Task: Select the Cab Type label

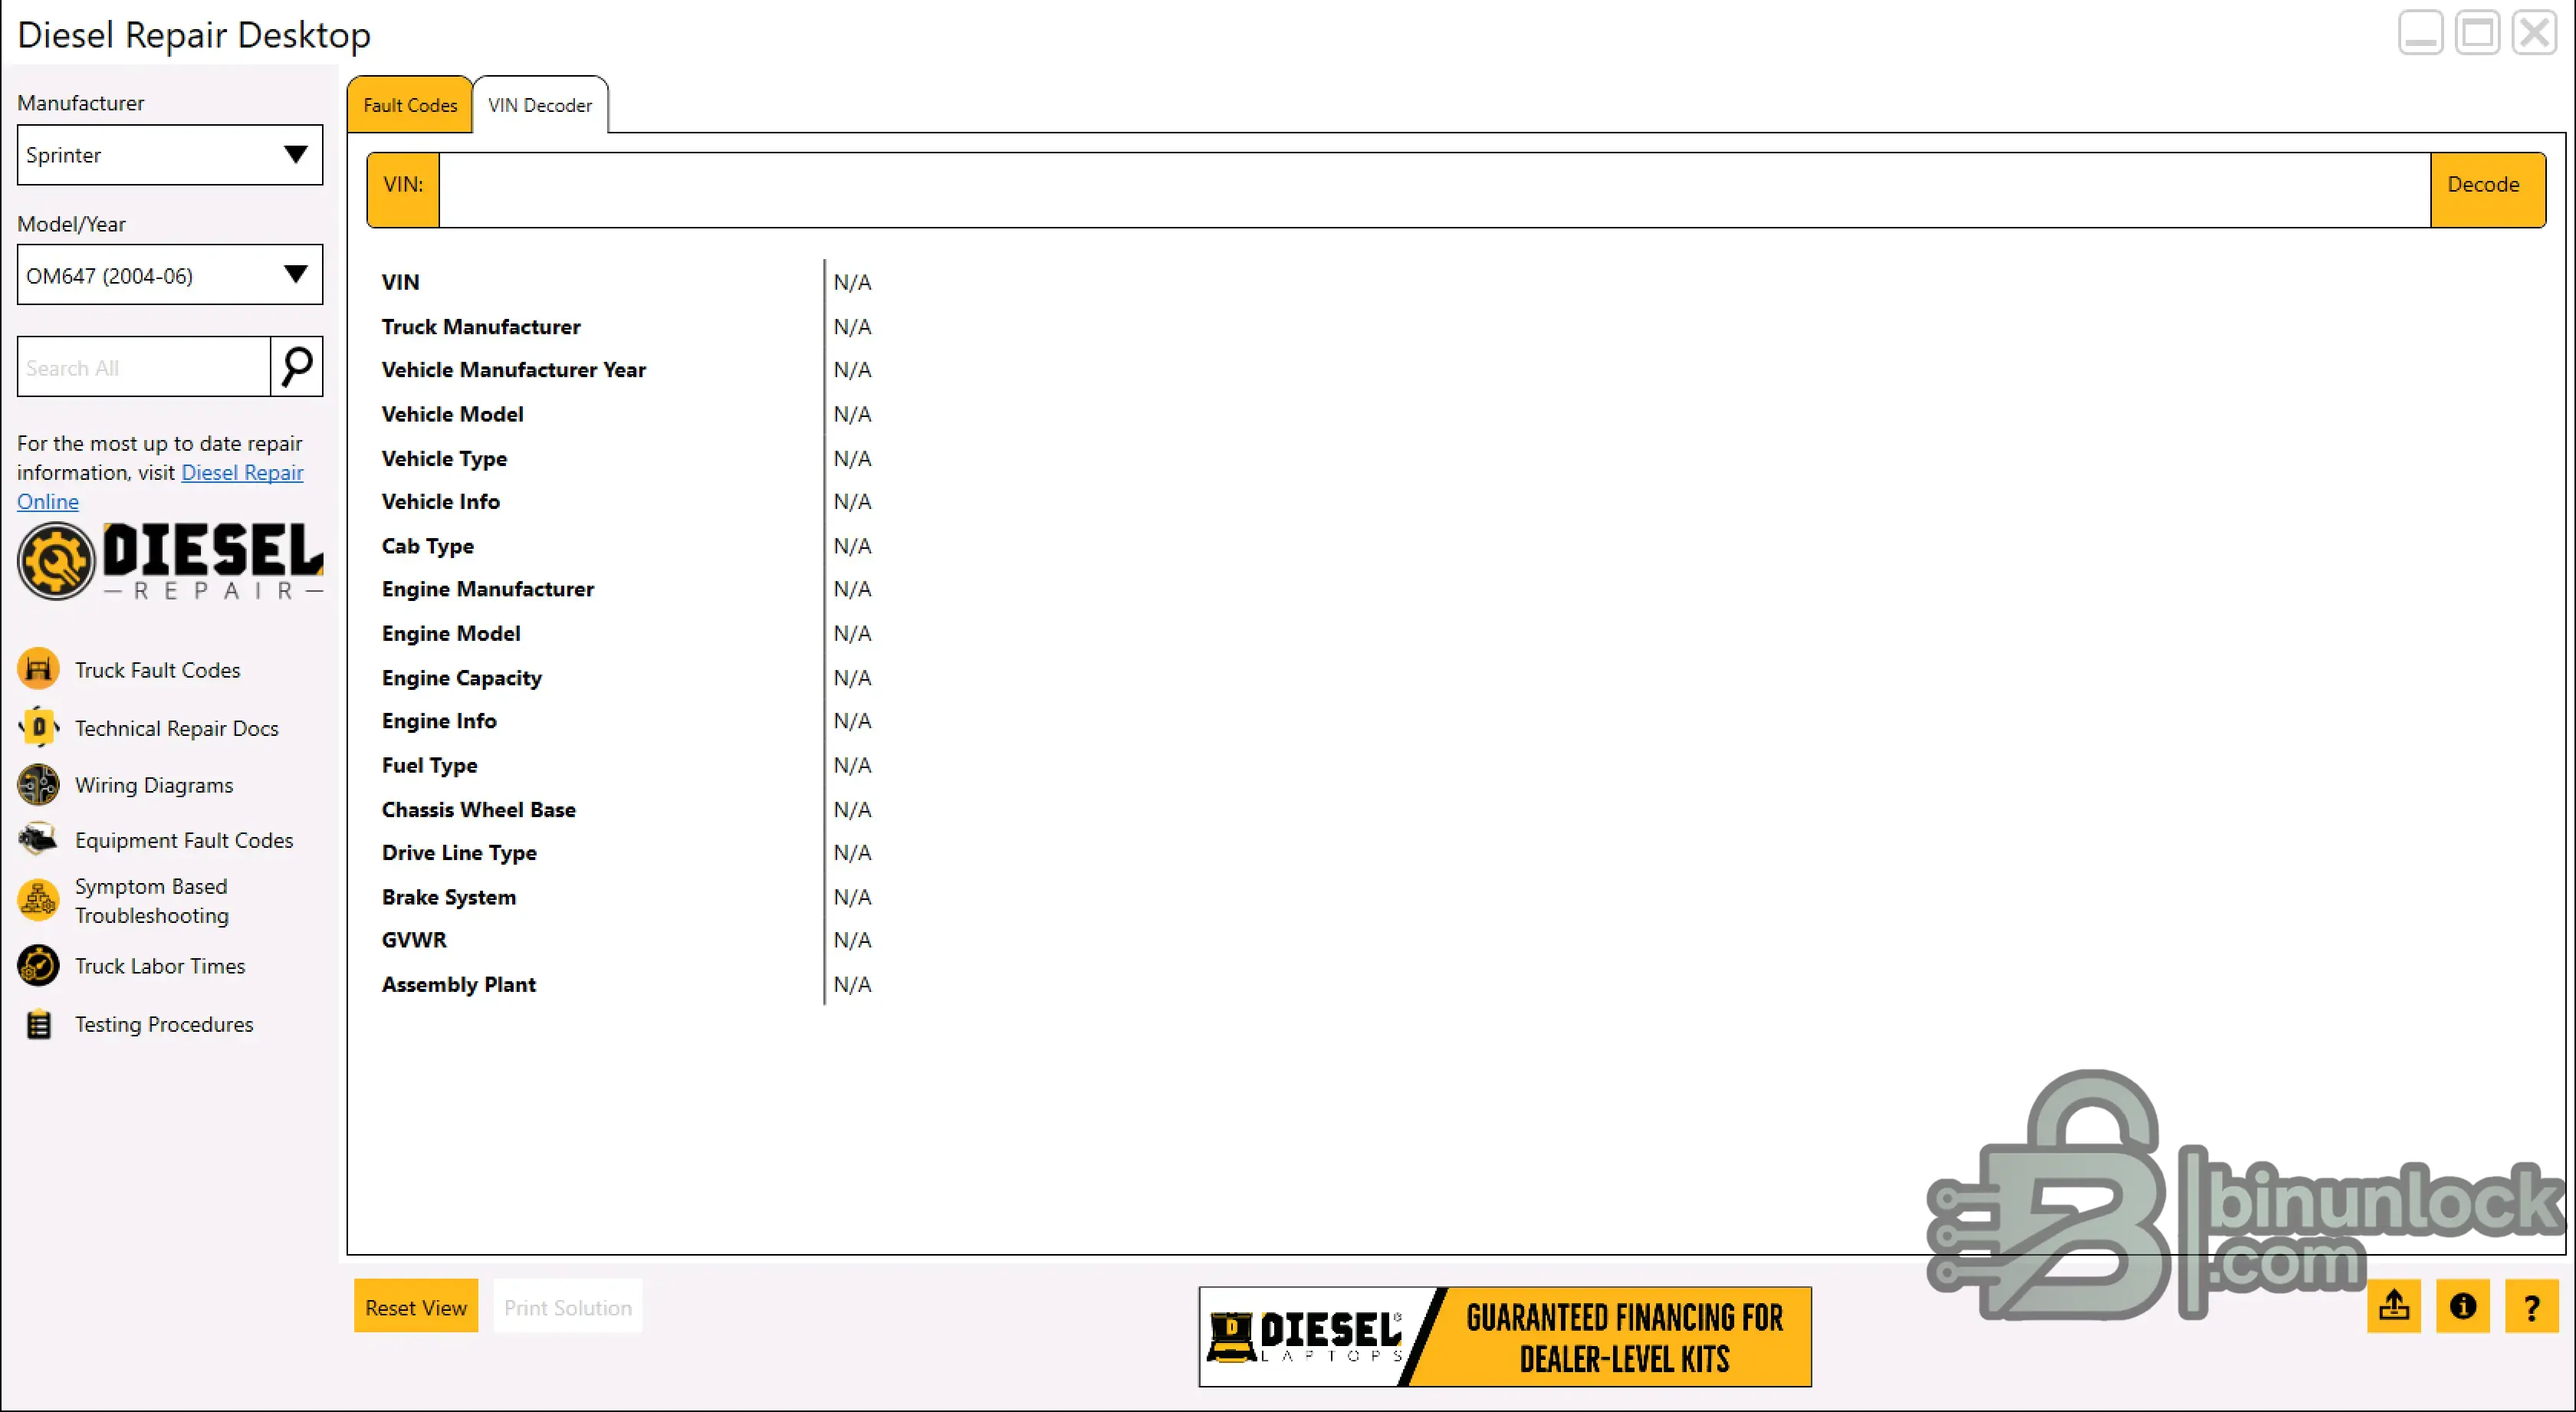Action: click(428, 546)
